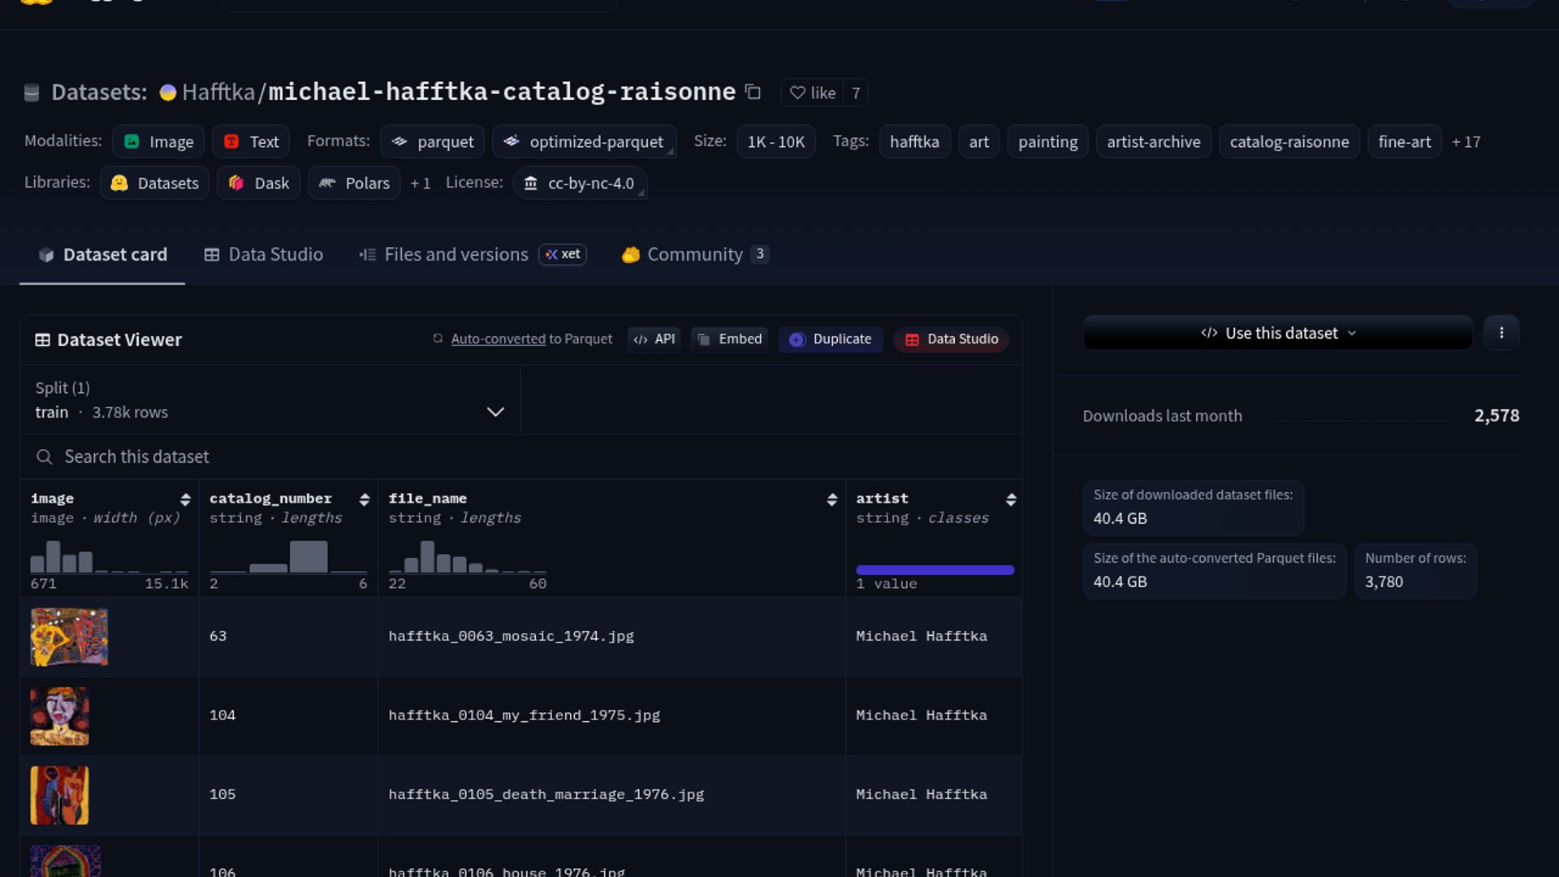
Task: Click the Duplicate dataset button
Action: click(831, 339)
